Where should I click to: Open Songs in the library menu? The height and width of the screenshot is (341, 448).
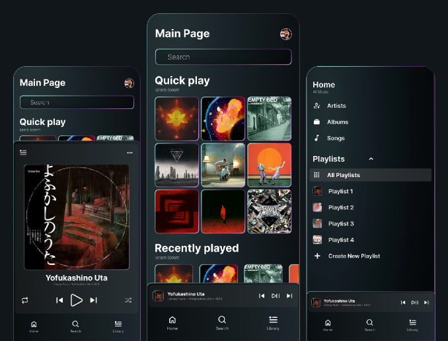coord(329,138)
